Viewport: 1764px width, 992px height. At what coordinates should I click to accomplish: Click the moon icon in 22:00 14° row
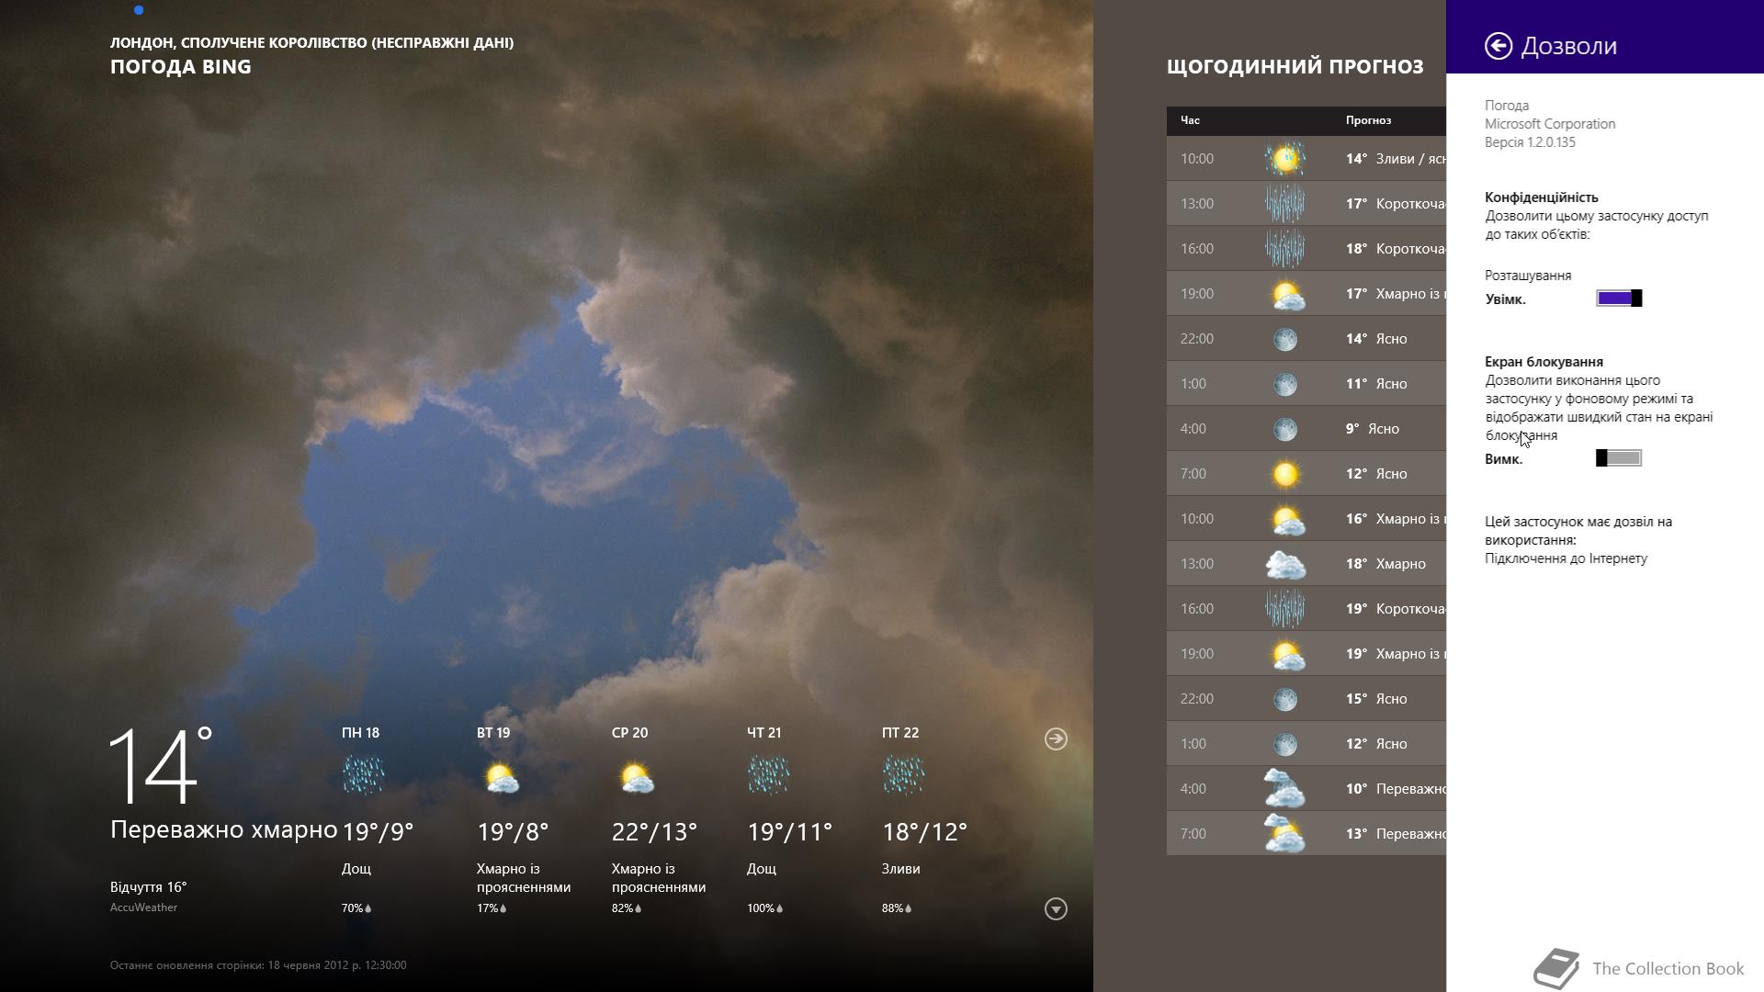point(1284,339)
